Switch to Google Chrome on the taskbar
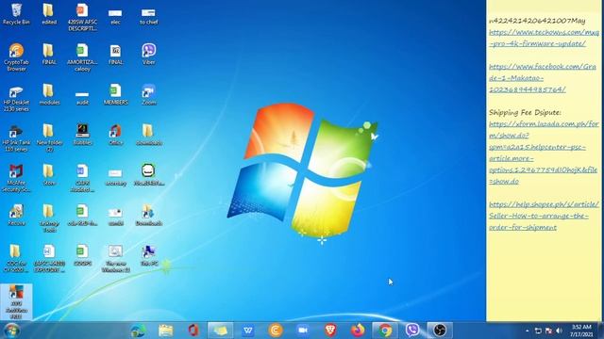Viewport: 604px width, 339px height. point(385,331)
